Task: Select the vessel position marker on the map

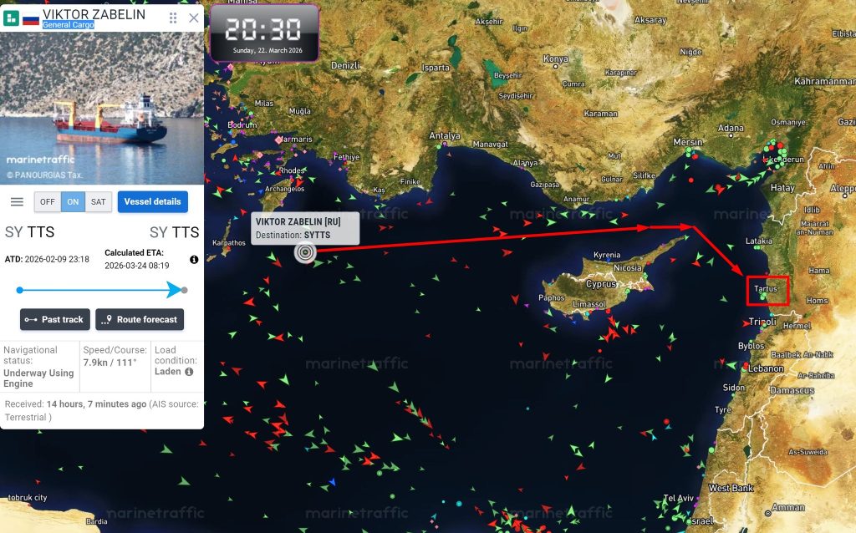Action: tap(305, 252)
